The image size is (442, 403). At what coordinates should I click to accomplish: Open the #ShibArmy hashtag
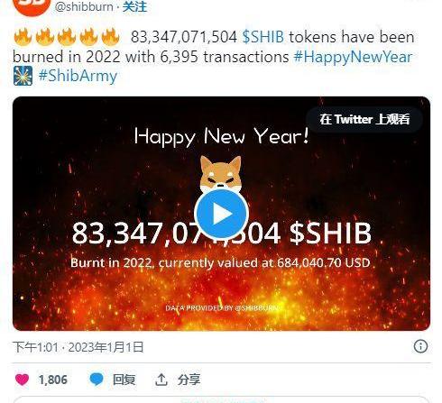pos(78,76)
